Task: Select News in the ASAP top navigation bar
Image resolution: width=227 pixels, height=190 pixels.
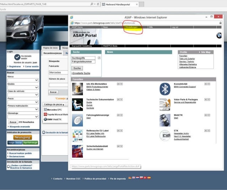Action: pos(105,27)
